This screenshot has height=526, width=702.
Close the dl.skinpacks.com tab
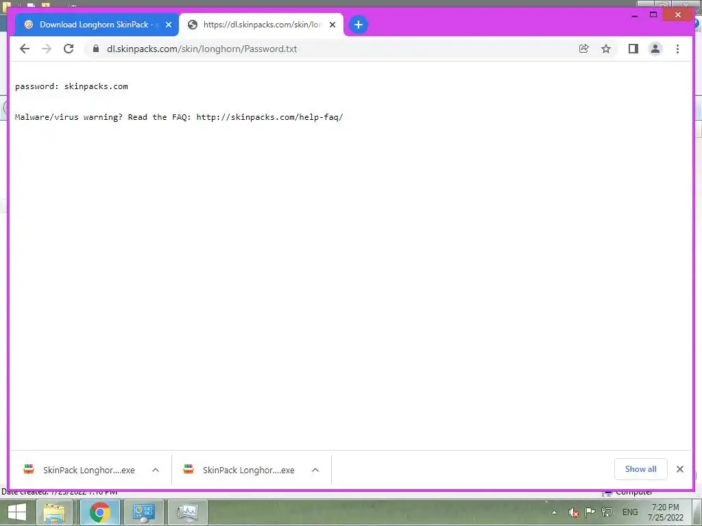332,25
